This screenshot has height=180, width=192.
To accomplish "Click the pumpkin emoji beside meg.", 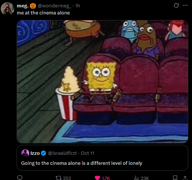I will (x=33, y=6).
